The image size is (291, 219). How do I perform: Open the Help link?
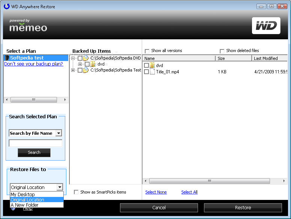coord(28,209)
